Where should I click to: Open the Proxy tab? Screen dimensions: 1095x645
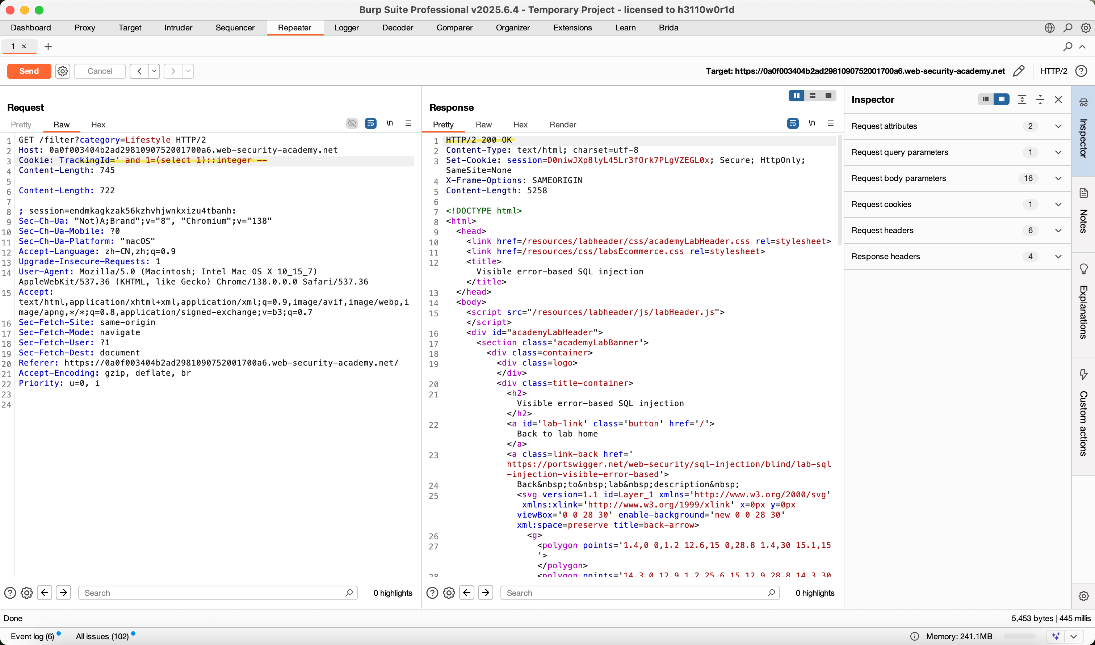pyautogui.click(x=85, y=28)
